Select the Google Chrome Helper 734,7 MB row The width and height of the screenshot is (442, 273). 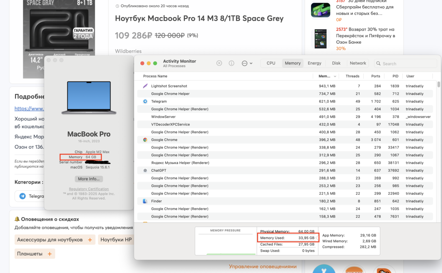coord(285,94)
